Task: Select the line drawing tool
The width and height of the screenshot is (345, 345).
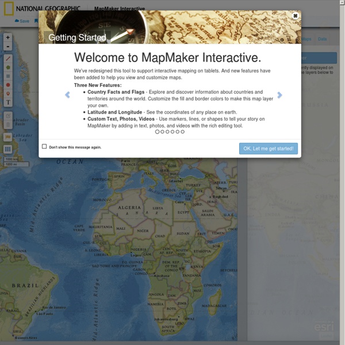Action: click(x=8, y=59)
